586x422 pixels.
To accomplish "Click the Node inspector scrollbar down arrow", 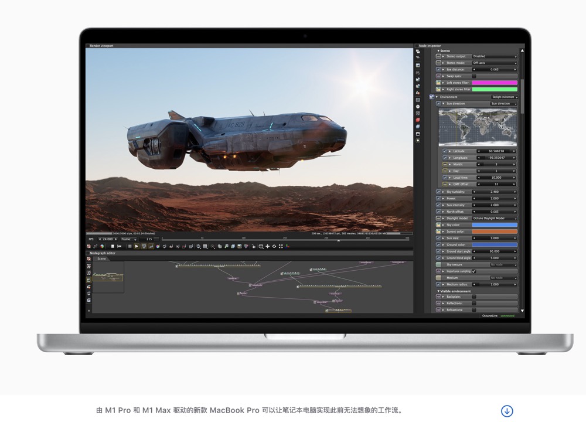I will tap(522, 311).
